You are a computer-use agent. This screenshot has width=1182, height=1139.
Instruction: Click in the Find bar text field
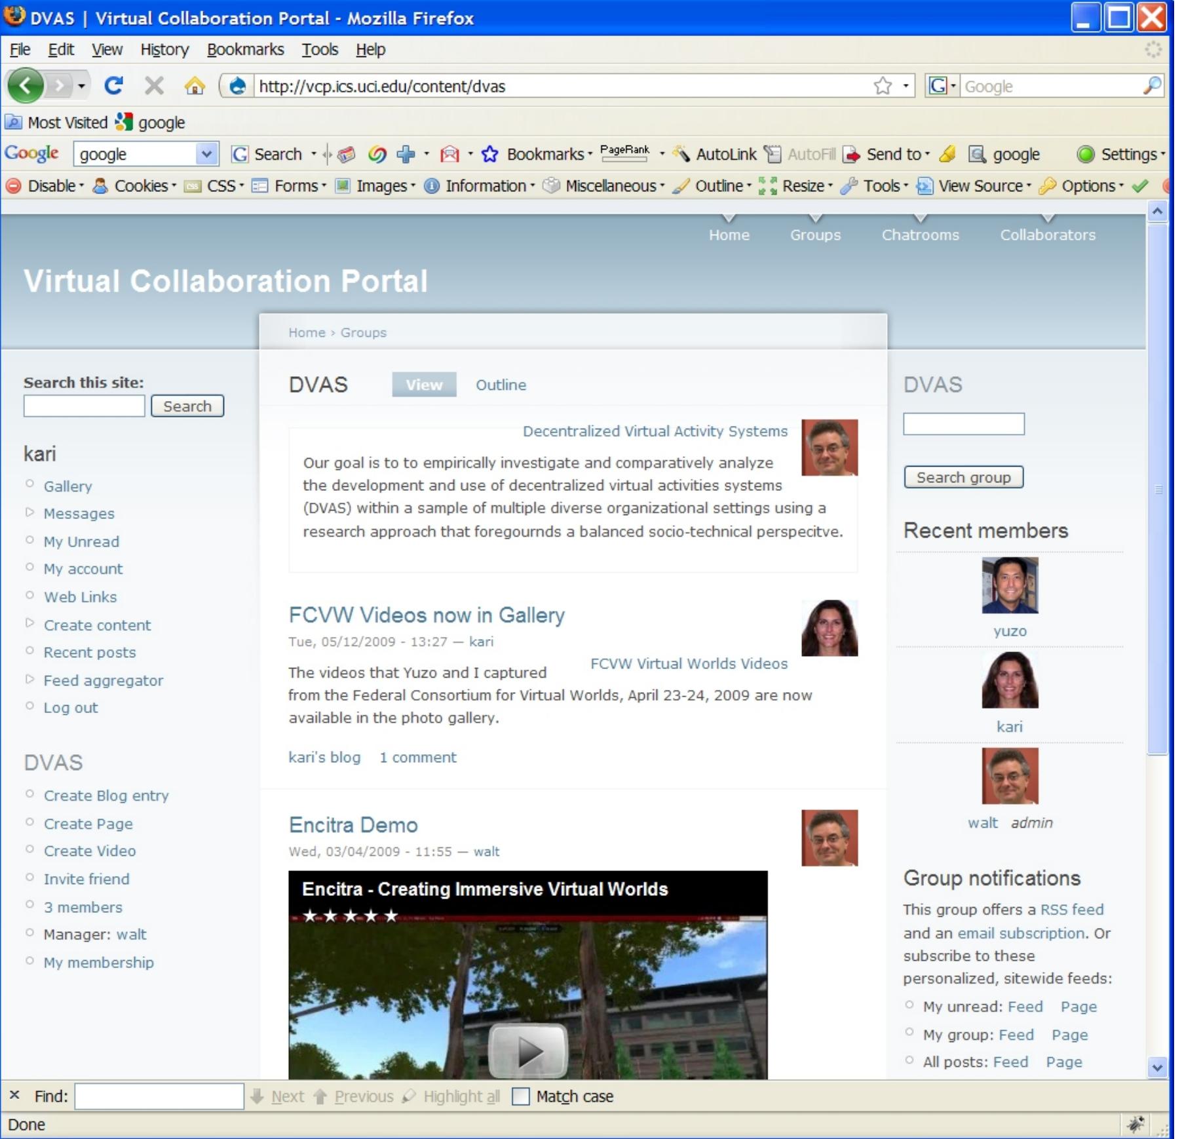(159, 1096)
